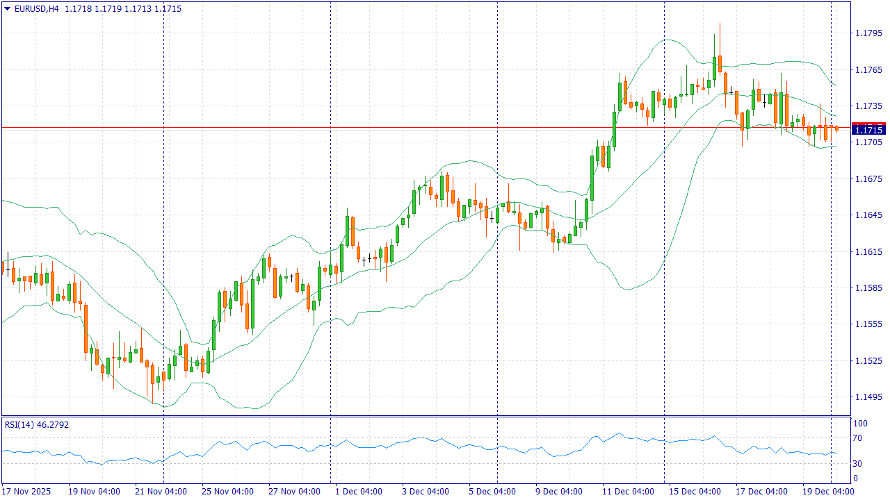Select the highlighted 1.1715 current price tag

coord(868,130)
